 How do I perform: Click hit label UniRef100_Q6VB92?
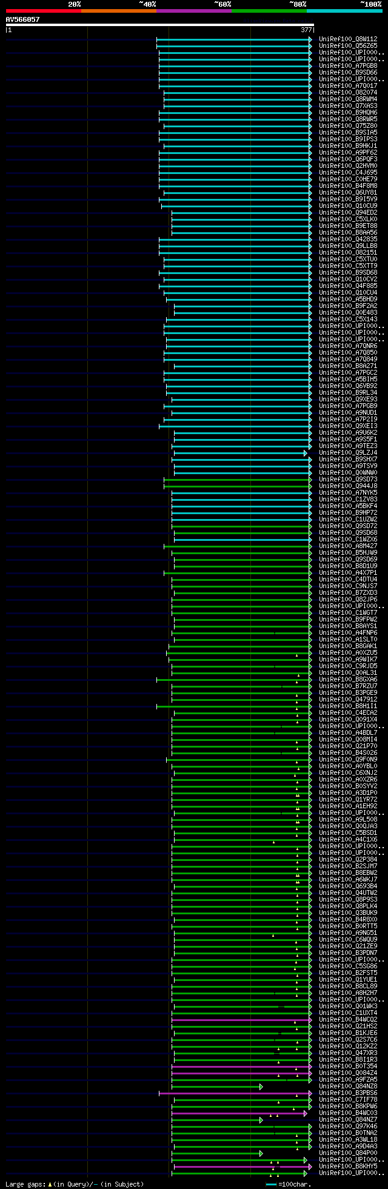point(348,386)
